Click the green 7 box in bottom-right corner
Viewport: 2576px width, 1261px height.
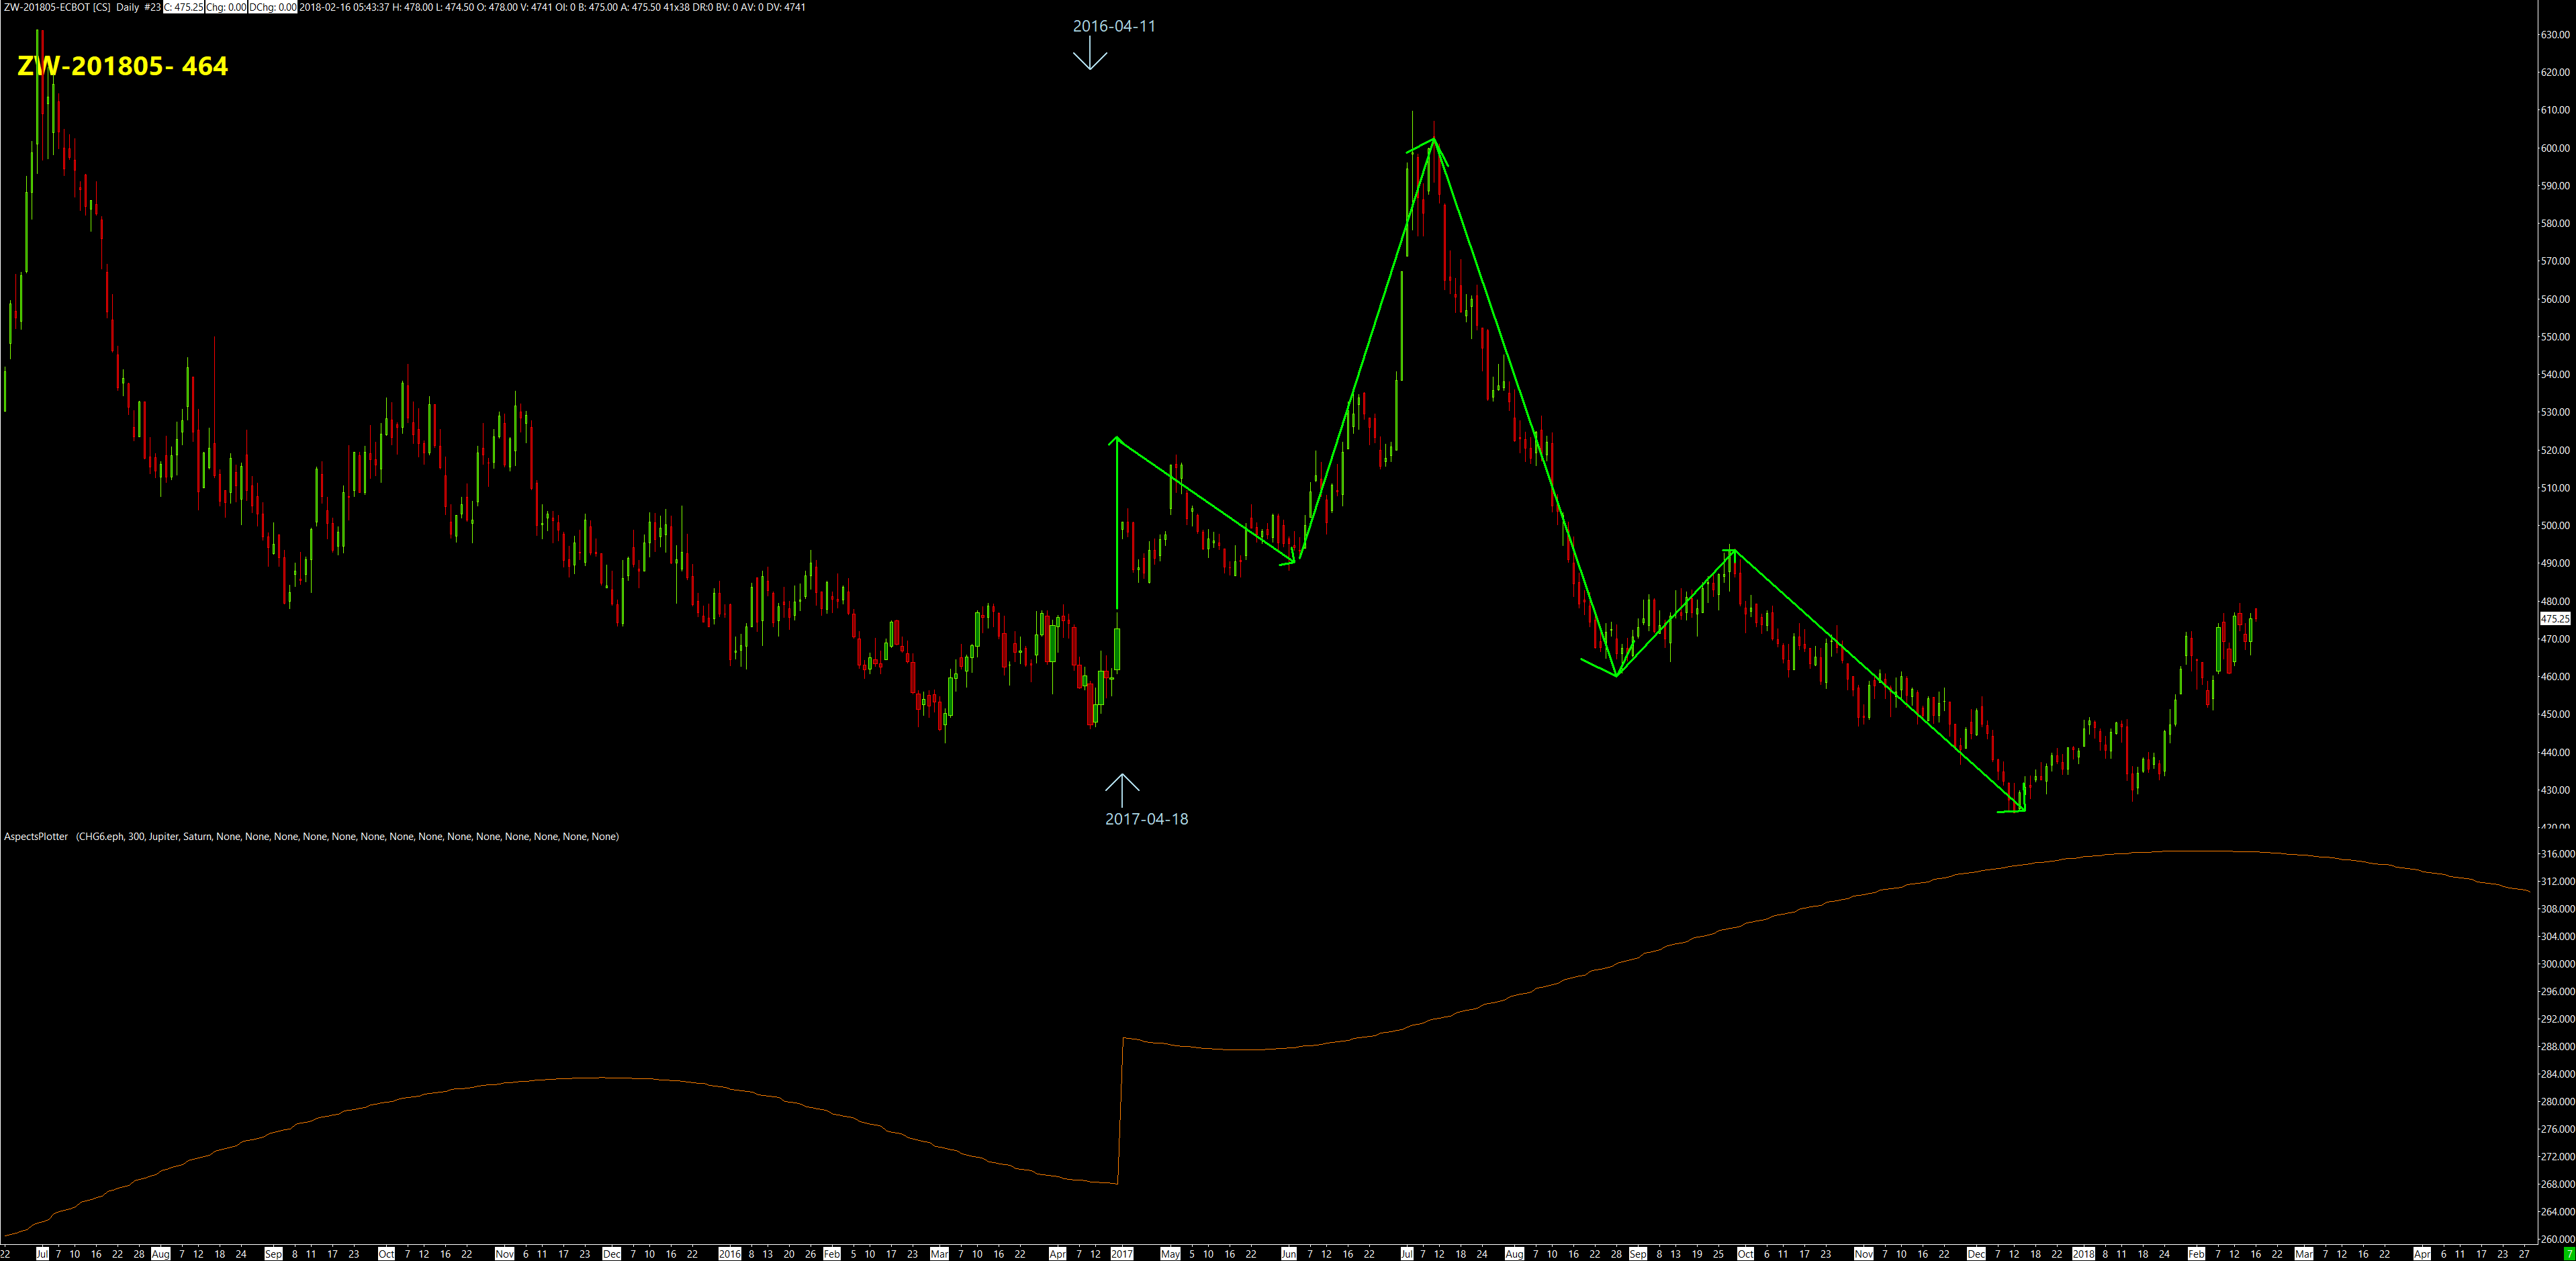pyautogui.click(x=2568, y=1254)
